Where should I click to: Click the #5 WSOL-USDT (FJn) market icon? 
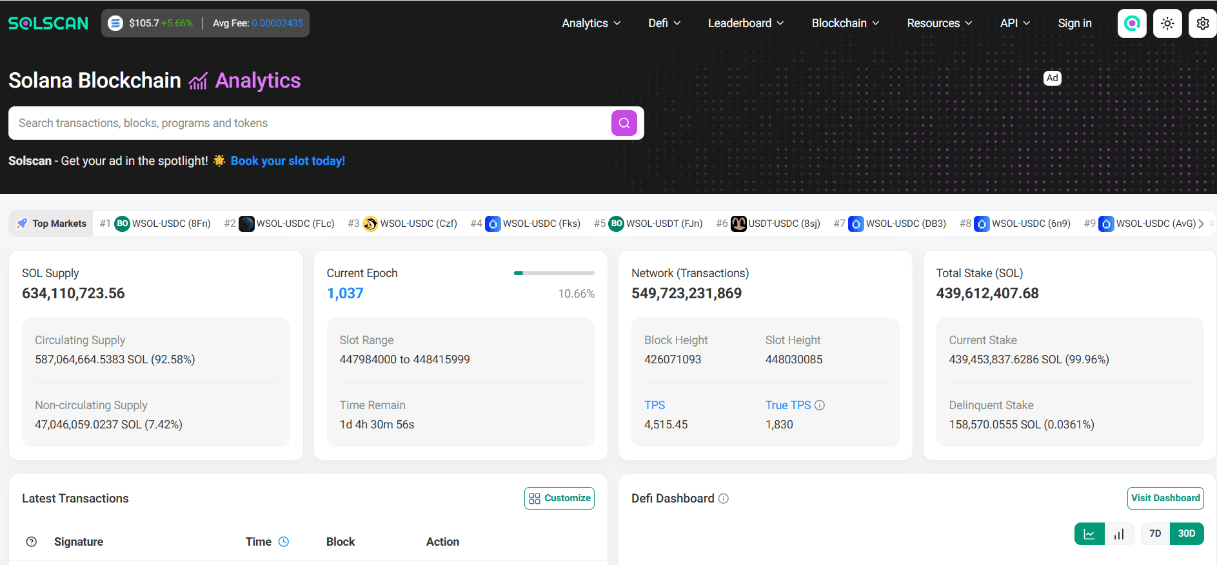[617, 224]
